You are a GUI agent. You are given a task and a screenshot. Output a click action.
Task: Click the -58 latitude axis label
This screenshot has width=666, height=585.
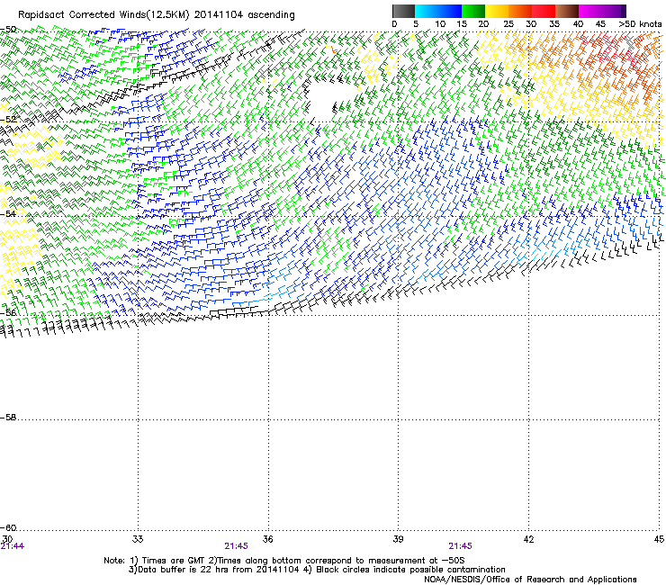point(8,418)
